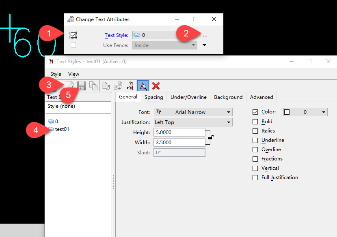Image resolution: width=337 pixels, height=237 pixels.
Task: Select the test01 text style
Action: click(62, 129)
